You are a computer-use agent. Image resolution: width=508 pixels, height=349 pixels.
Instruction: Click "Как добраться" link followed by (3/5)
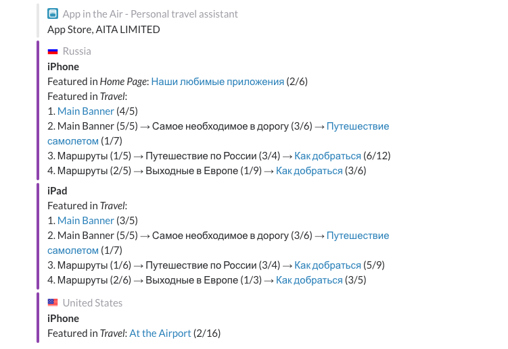point(309,280)
